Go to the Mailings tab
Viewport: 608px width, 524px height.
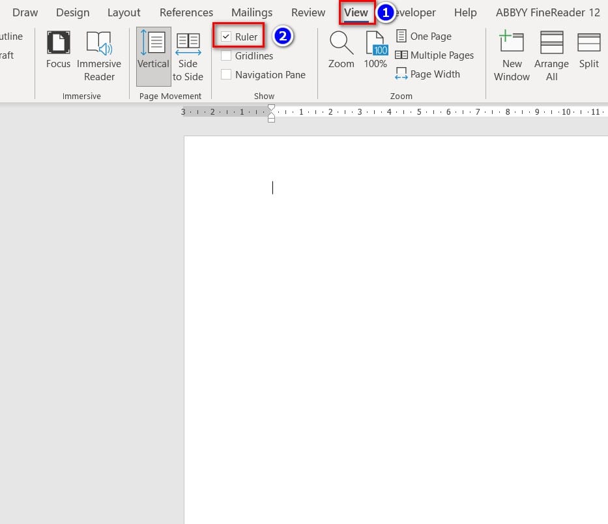(x=252, y=12)
